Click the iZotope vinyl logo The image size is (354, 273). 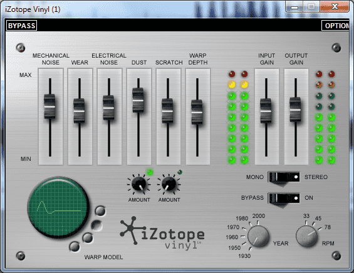click(162, 234)
